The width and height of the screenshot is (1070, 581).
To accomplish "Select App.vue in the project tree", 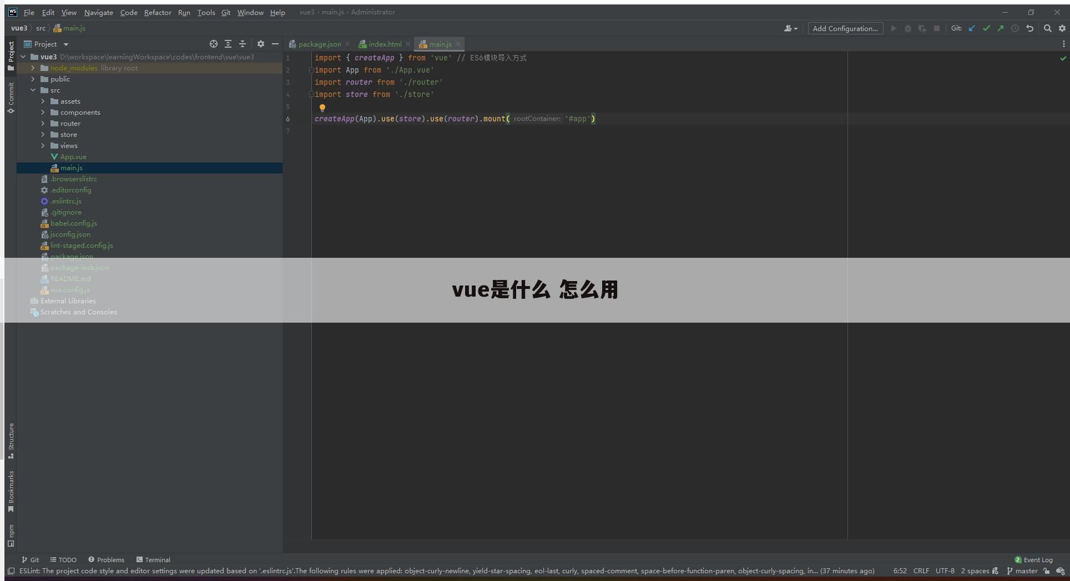I will tap(73, 156).
